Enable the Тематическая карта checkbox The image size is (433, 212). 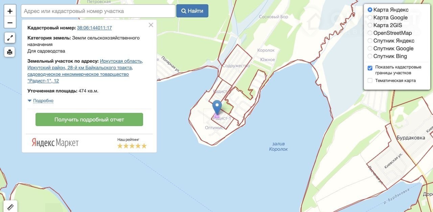(x=370, y=81)
